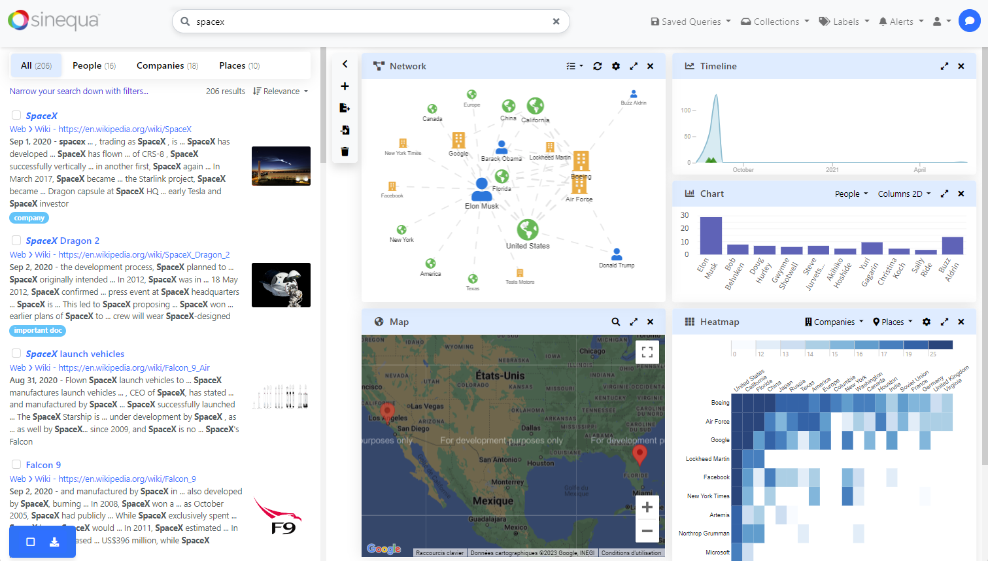Click the add plus icon in the sidebar
Image resolution: width=988 pixels, height=561 pixels.
pyautogui.click(x=345, y=86)
